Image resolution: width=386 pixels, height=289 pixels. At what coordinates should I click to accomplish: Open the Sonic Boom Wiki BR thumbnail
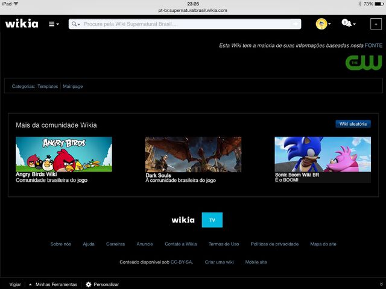[x=323, y=154]
